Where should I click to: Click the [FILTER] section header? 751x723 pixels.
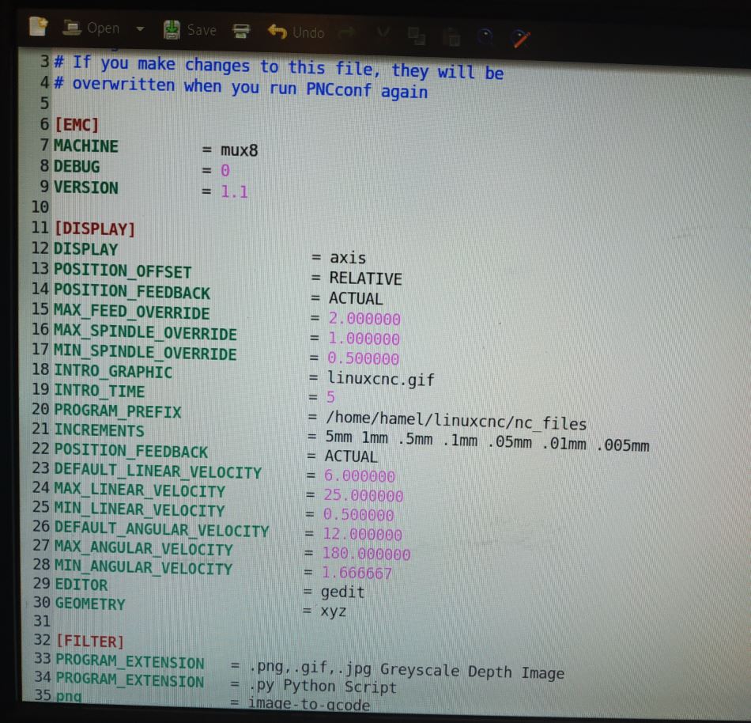point(90,641)
